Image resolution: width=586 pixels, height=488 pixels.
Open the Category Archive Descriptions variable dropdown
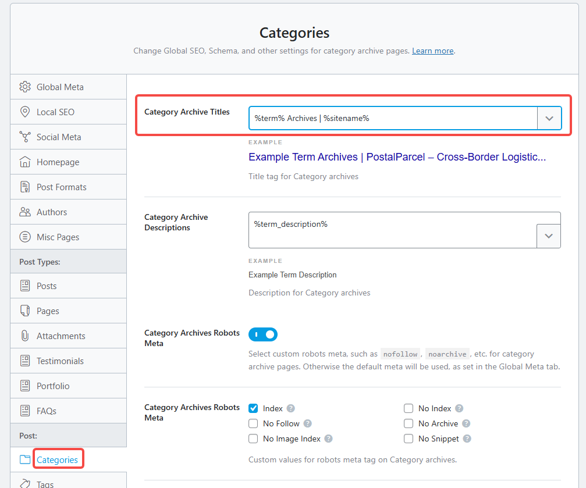coord(548,236)
